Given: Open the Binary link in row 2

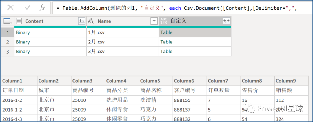Looking at the screenshot, I should [x=23, y=42].
